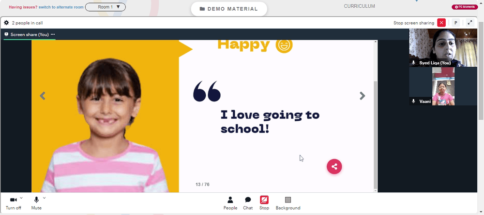The height and width of the screenshot is (215, 484).
Task: Open DEMO MATERIAL folder
Action: [229, 9]
